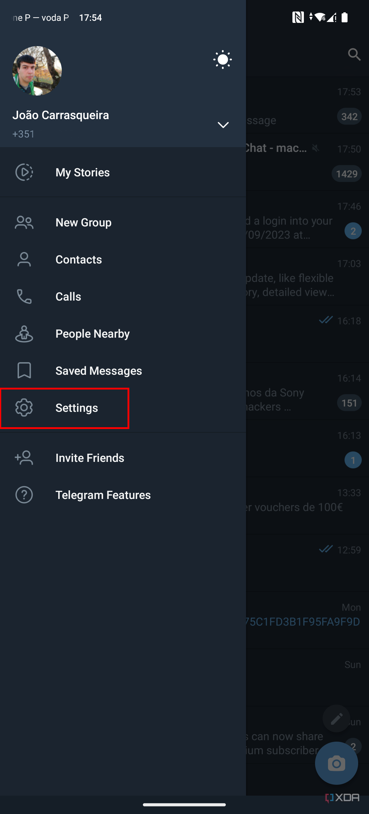Open the camera for a new story
The image size is (369, 814).
336,763
